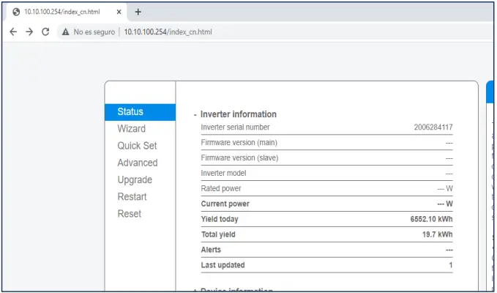
Task: Open the Upgrade page
Action: click(x=135, y=179)
